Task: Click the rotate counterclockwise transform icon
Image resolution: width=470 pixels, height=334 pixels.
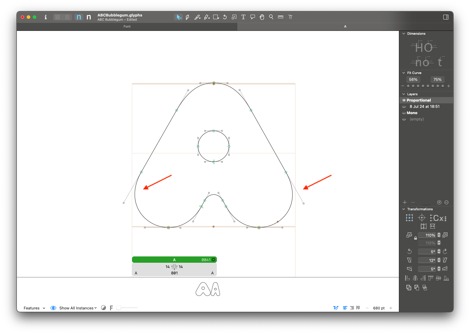Action: 409,251
